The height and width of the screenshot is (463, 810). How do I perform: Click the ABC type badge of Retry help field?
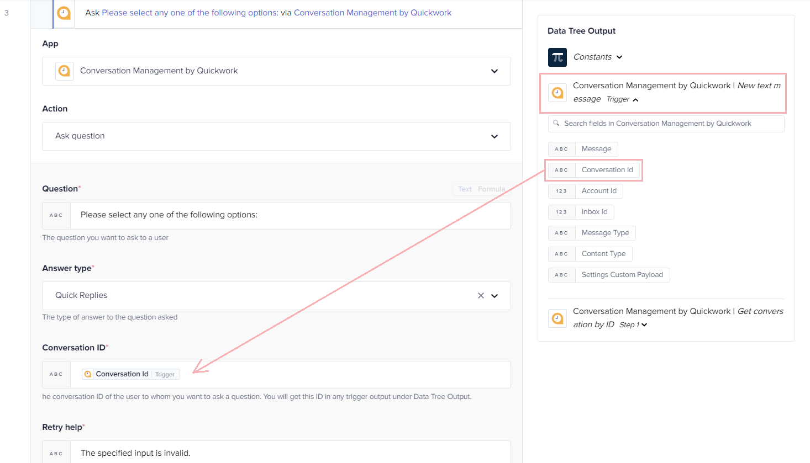[56, 453]
